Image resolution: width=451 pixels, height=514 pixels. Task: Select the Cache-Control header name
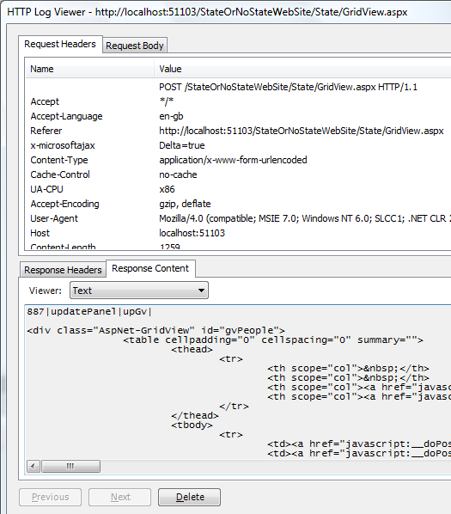60,174
